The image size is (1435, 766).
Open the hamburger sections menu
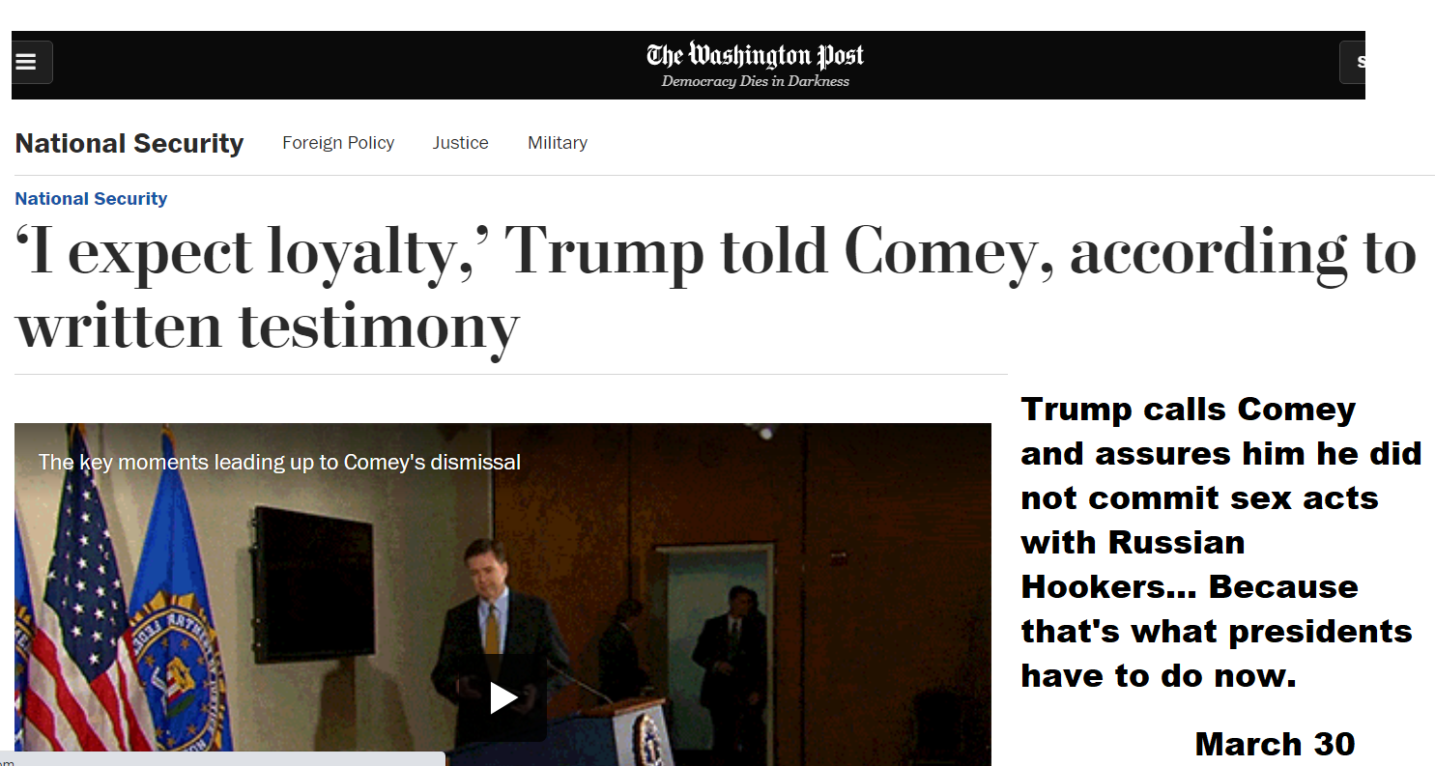pos(27,63)
